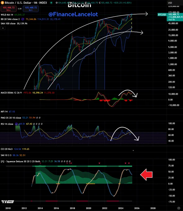
Task: Click the 2018 label on the time axis
Action: point(72,208)
